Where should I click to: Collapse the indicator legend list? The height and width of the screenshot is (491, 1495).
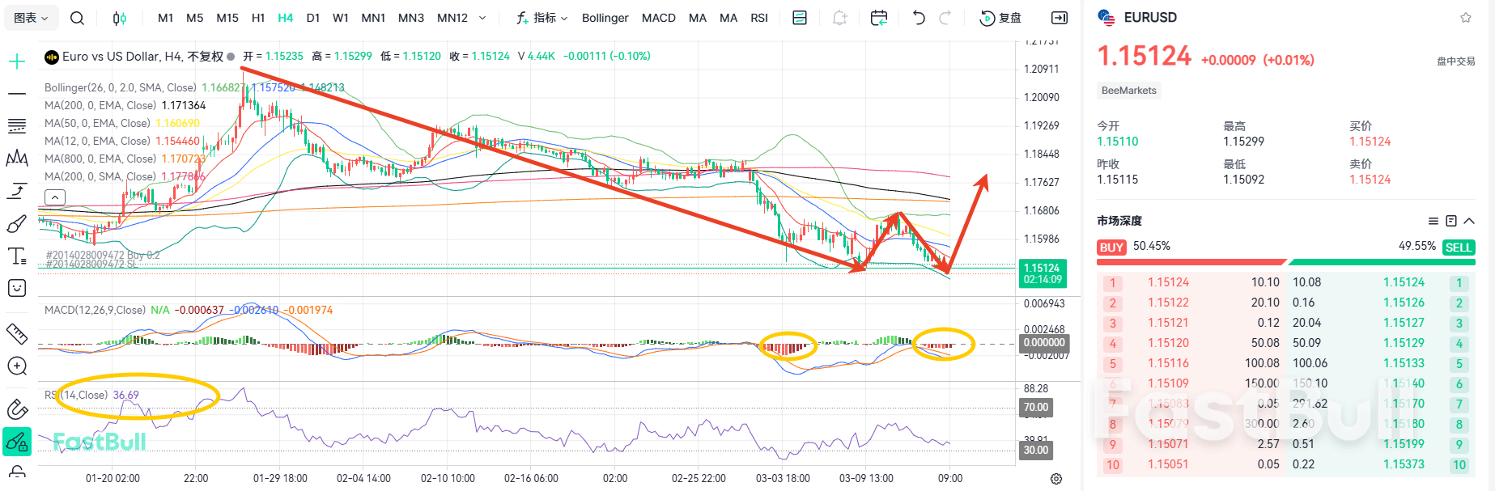(54, 197)
